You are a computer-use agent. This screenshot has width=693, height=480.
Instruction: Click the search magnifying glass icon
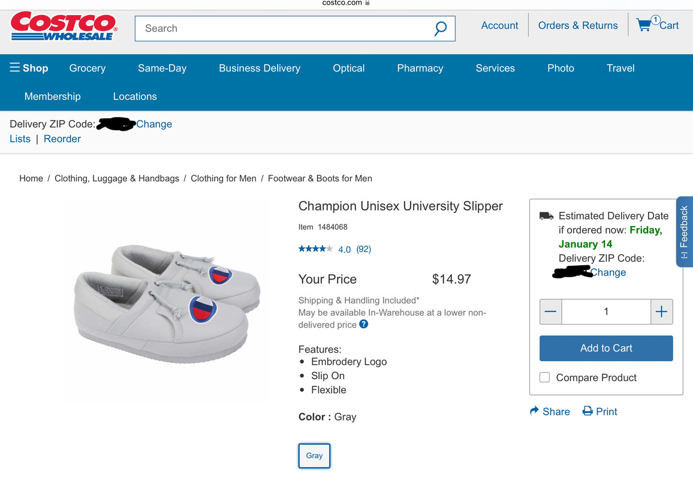pos(441,28)
